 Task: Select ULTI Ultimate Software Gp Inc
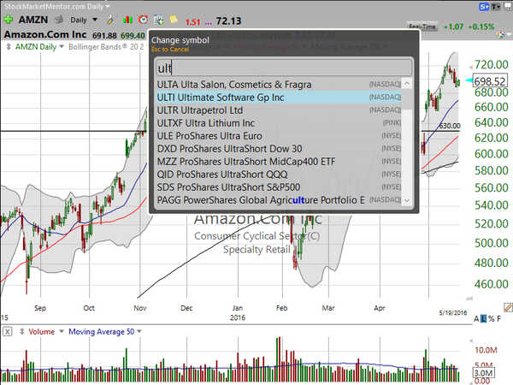tap(279, 98)
